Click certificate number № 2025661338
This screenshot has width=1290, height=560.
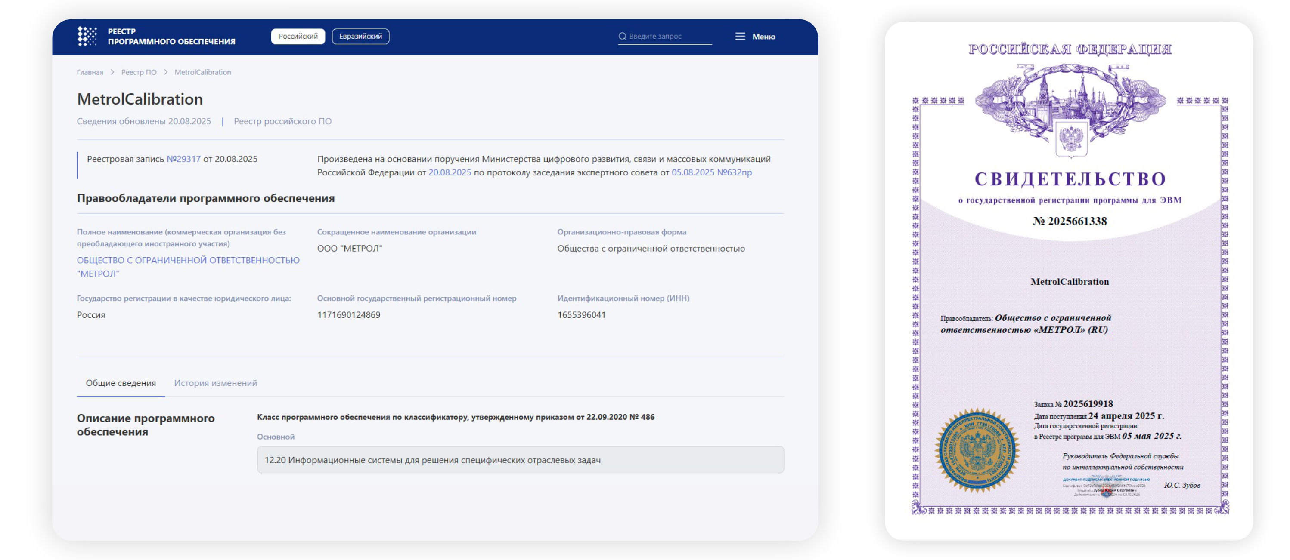[x=1070, y=221]
